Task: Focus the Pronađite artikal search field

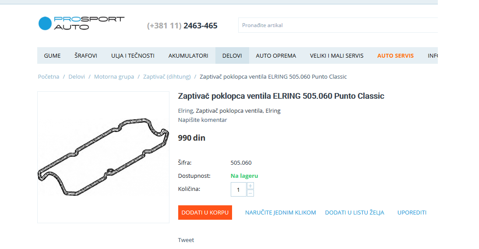Action: coord(338,25)
